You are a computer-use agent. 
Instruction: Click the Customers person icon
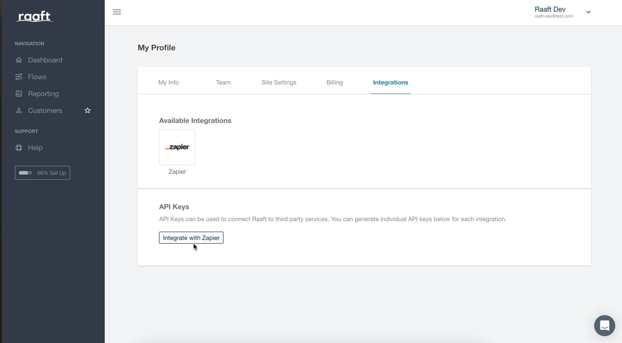tap(19, 111)
